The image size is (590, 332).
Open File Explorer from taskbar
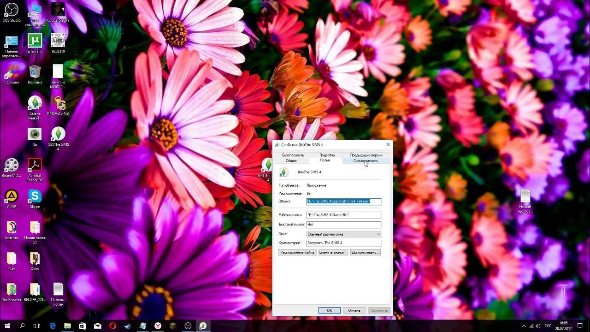point(67,326)
